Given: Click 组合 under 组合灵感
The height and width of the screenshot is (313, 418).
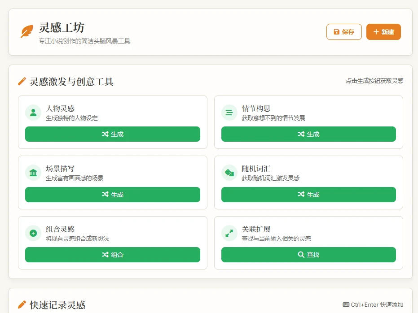Looking at the screenshot, I should 113,255.
